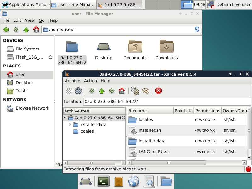The image size is (252, 189).
Task: Click the Add files icon in Xarchiver
Action: click(x=135, y=91)
